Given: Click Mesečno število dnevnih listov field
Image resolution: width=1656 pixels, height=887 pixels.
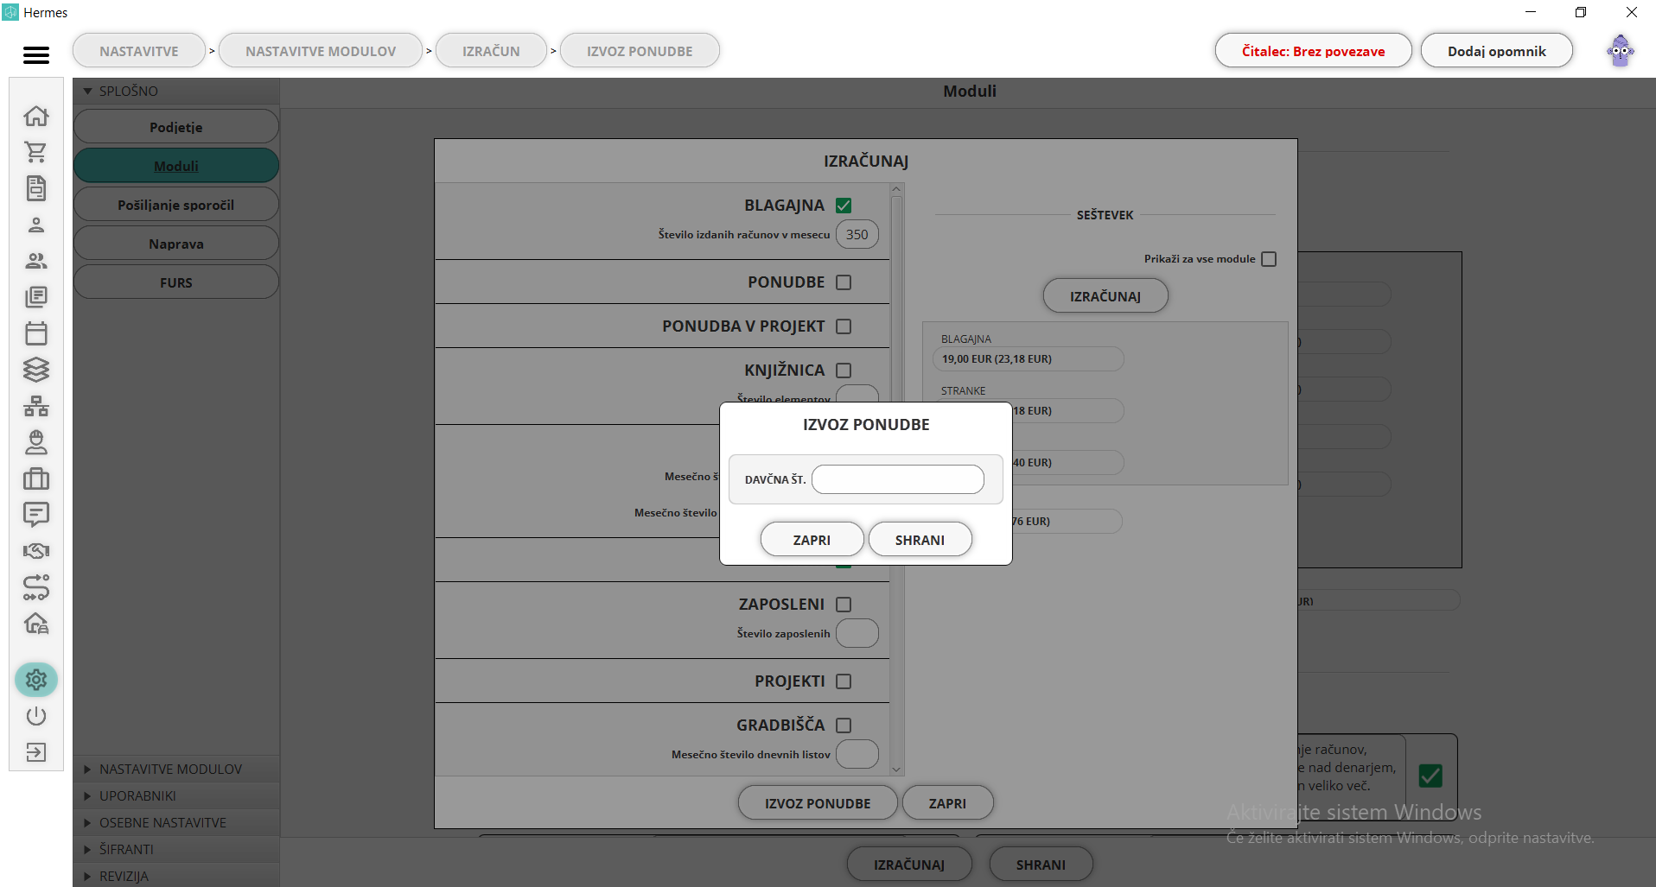Looking at the screenshot, I should (857, 754).
